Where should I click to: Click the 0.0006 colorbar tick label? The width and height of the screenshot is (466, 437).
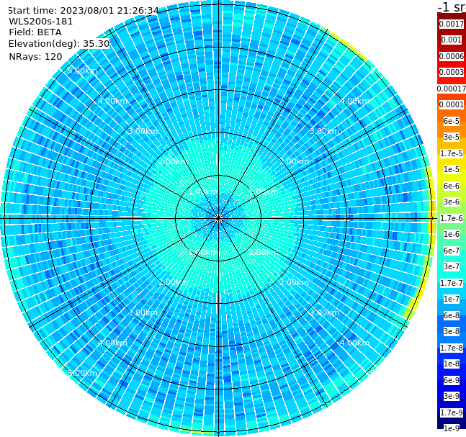pyautogui.click(x=452, y=56)
